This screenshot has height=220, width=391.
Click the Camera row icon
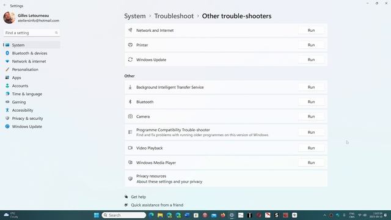[x=130, y=117]
